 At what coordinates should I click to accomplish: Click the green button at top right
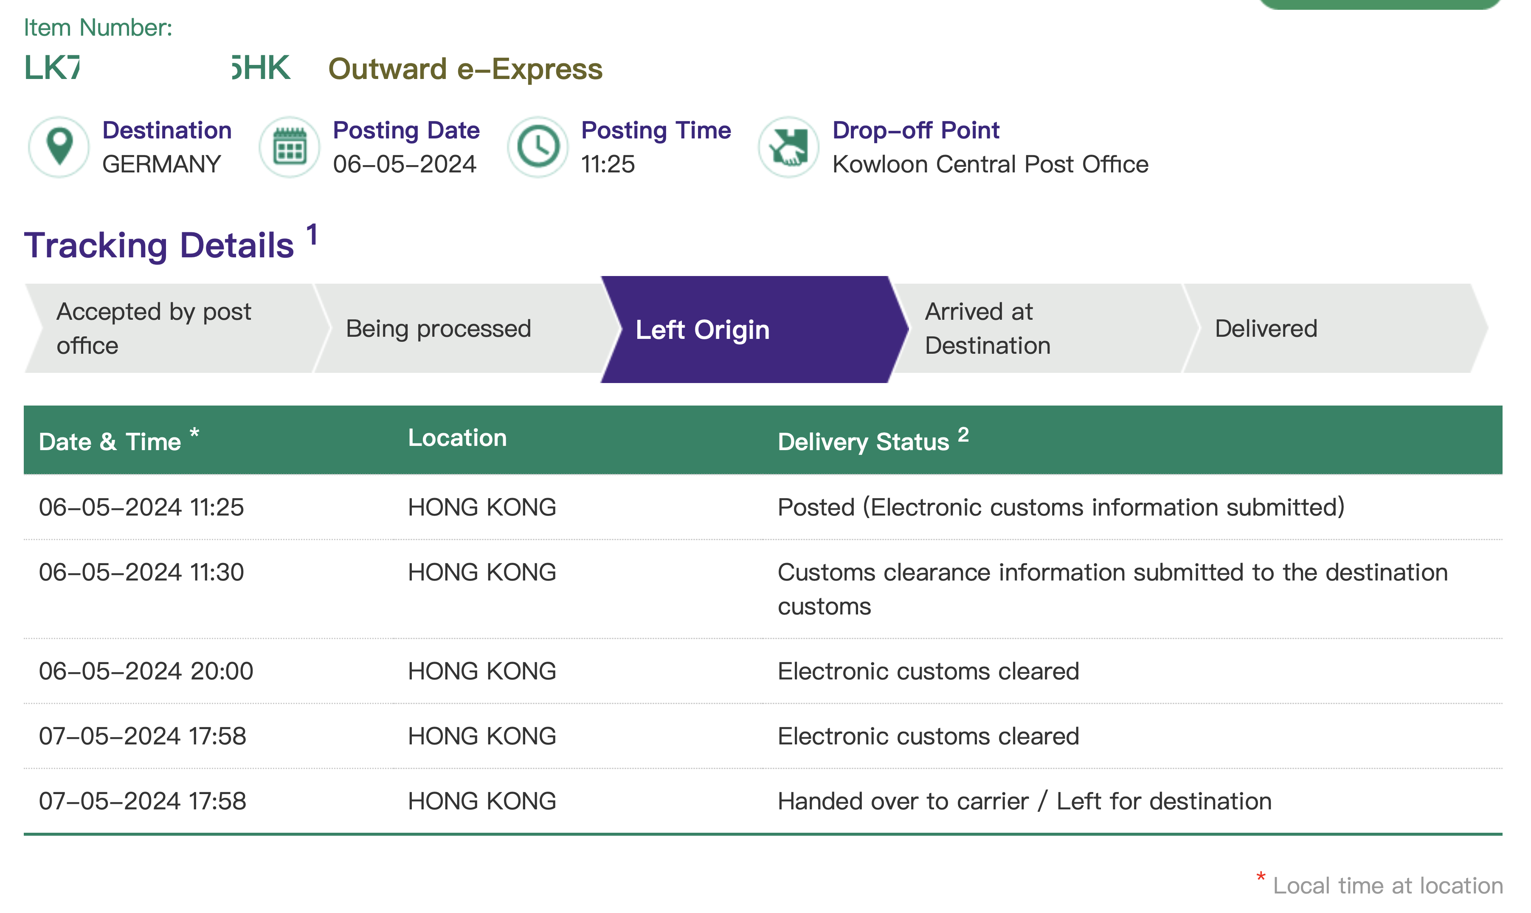[1378, 4]
